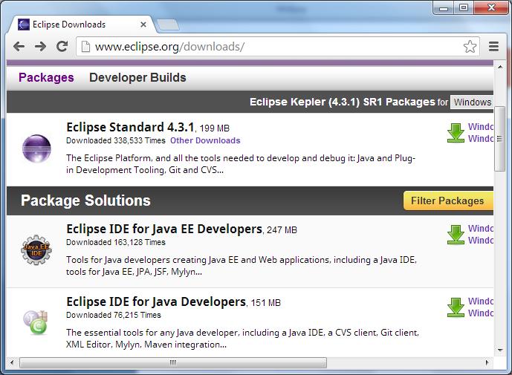Click the "199 MB" size label
This screenshot has height=375, width=512.
pos(215,128)
